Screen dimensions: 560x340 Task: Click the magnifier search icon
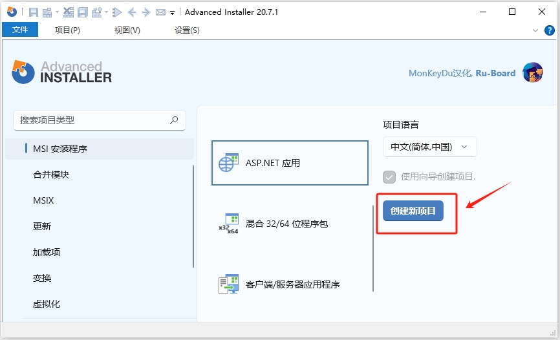pos(174,120)
